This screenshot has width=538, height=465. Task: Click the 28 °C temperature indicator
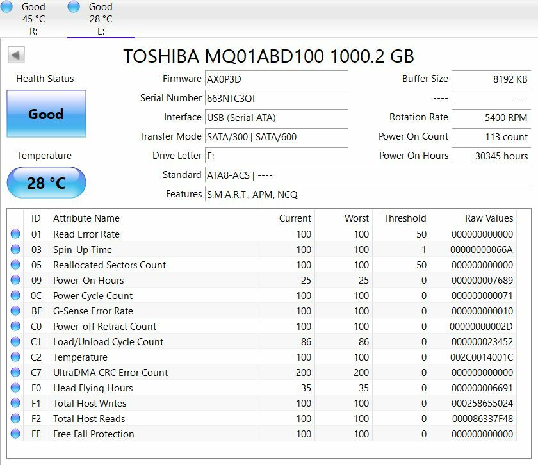pyautogui.click(x=46, y=183)
